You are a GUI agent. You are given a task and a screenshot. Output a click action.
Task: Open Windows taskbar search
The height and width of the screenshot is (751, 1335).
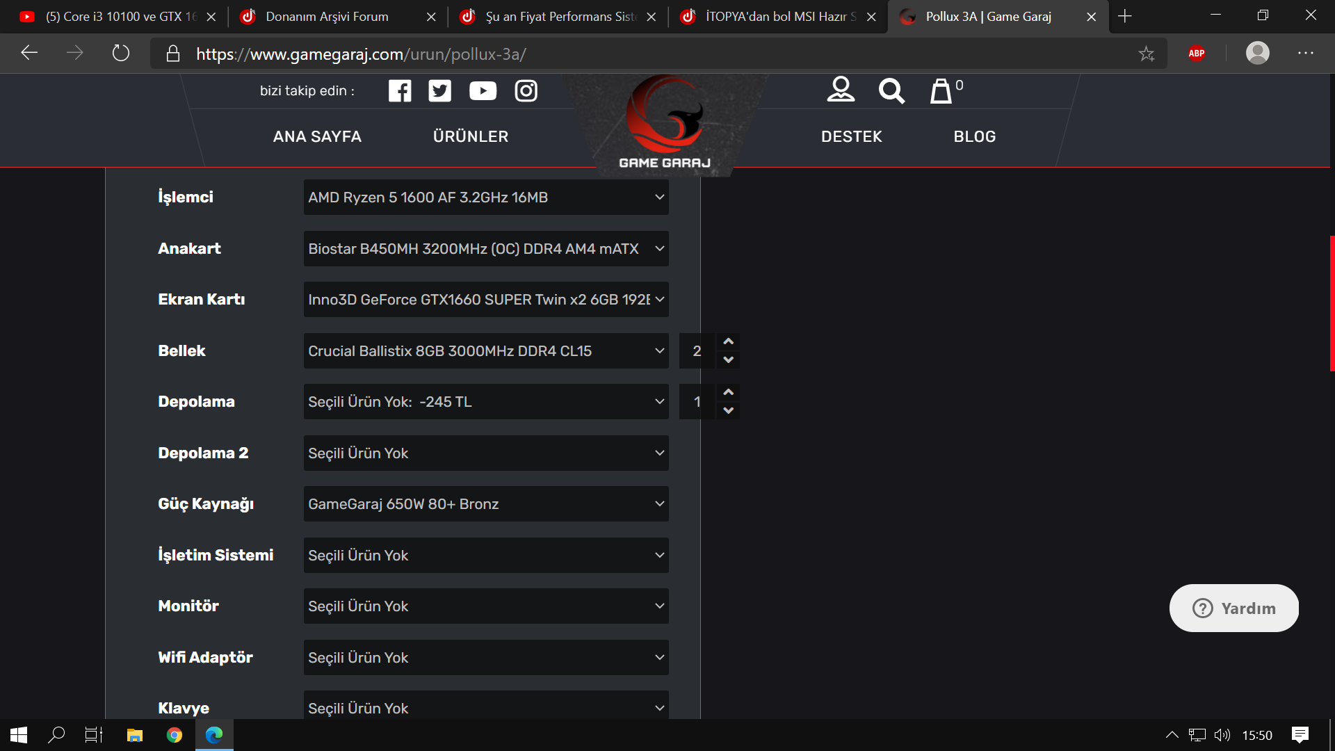pyautogui.click(x=56, y=735)
